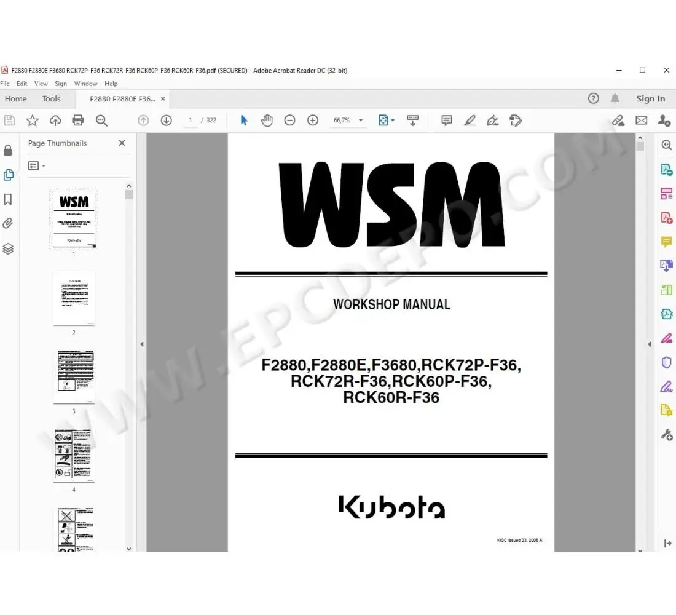Screen dimensions: 676x615
Task: Open the Help menu
Action: click(x=111, y=84)
